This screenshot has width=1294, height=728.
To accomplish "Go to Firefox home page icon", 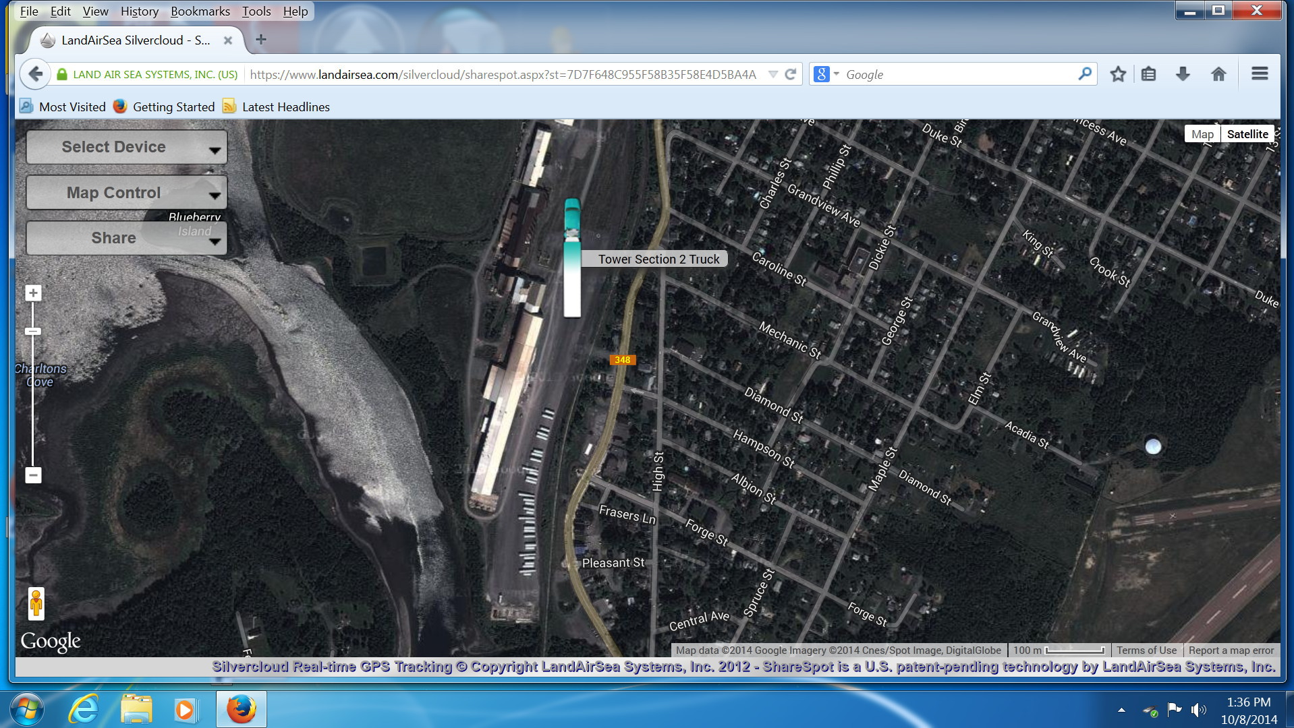I will click(1218, 74).
